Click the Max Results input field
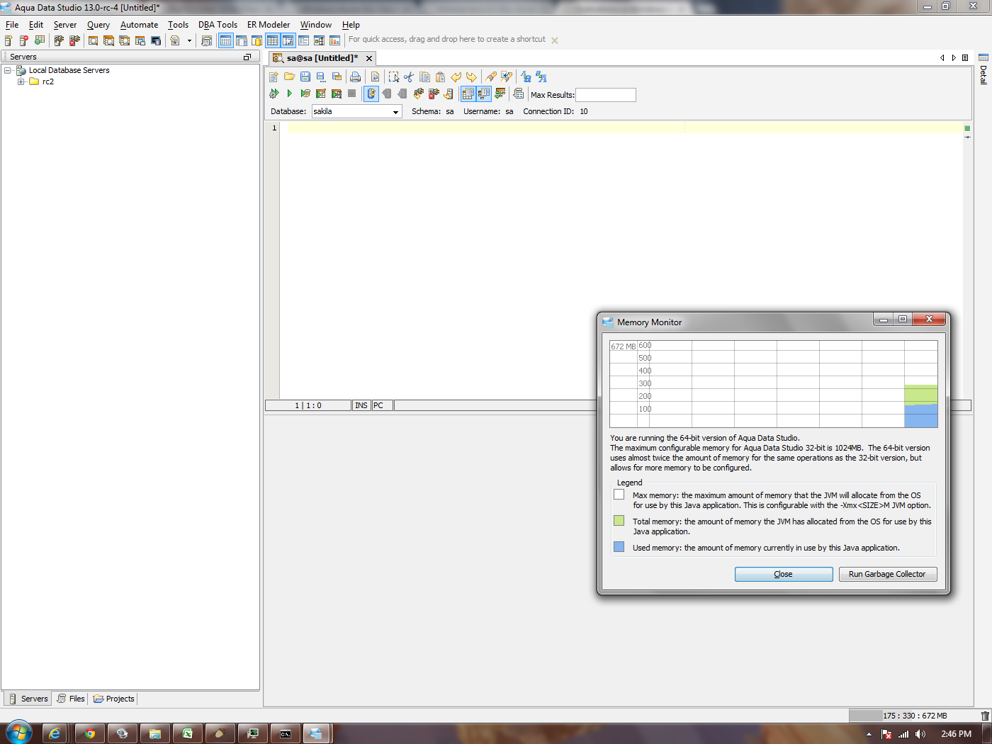Image resolution: width=992 pixels, height=744 pixels. coord(606,95)
